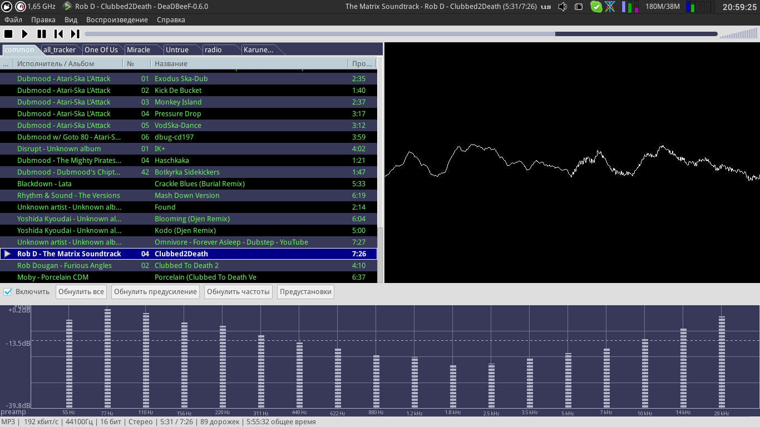Open the volume speaker tray icon
This screenshot has width=760, height=427.
(562, 7)
